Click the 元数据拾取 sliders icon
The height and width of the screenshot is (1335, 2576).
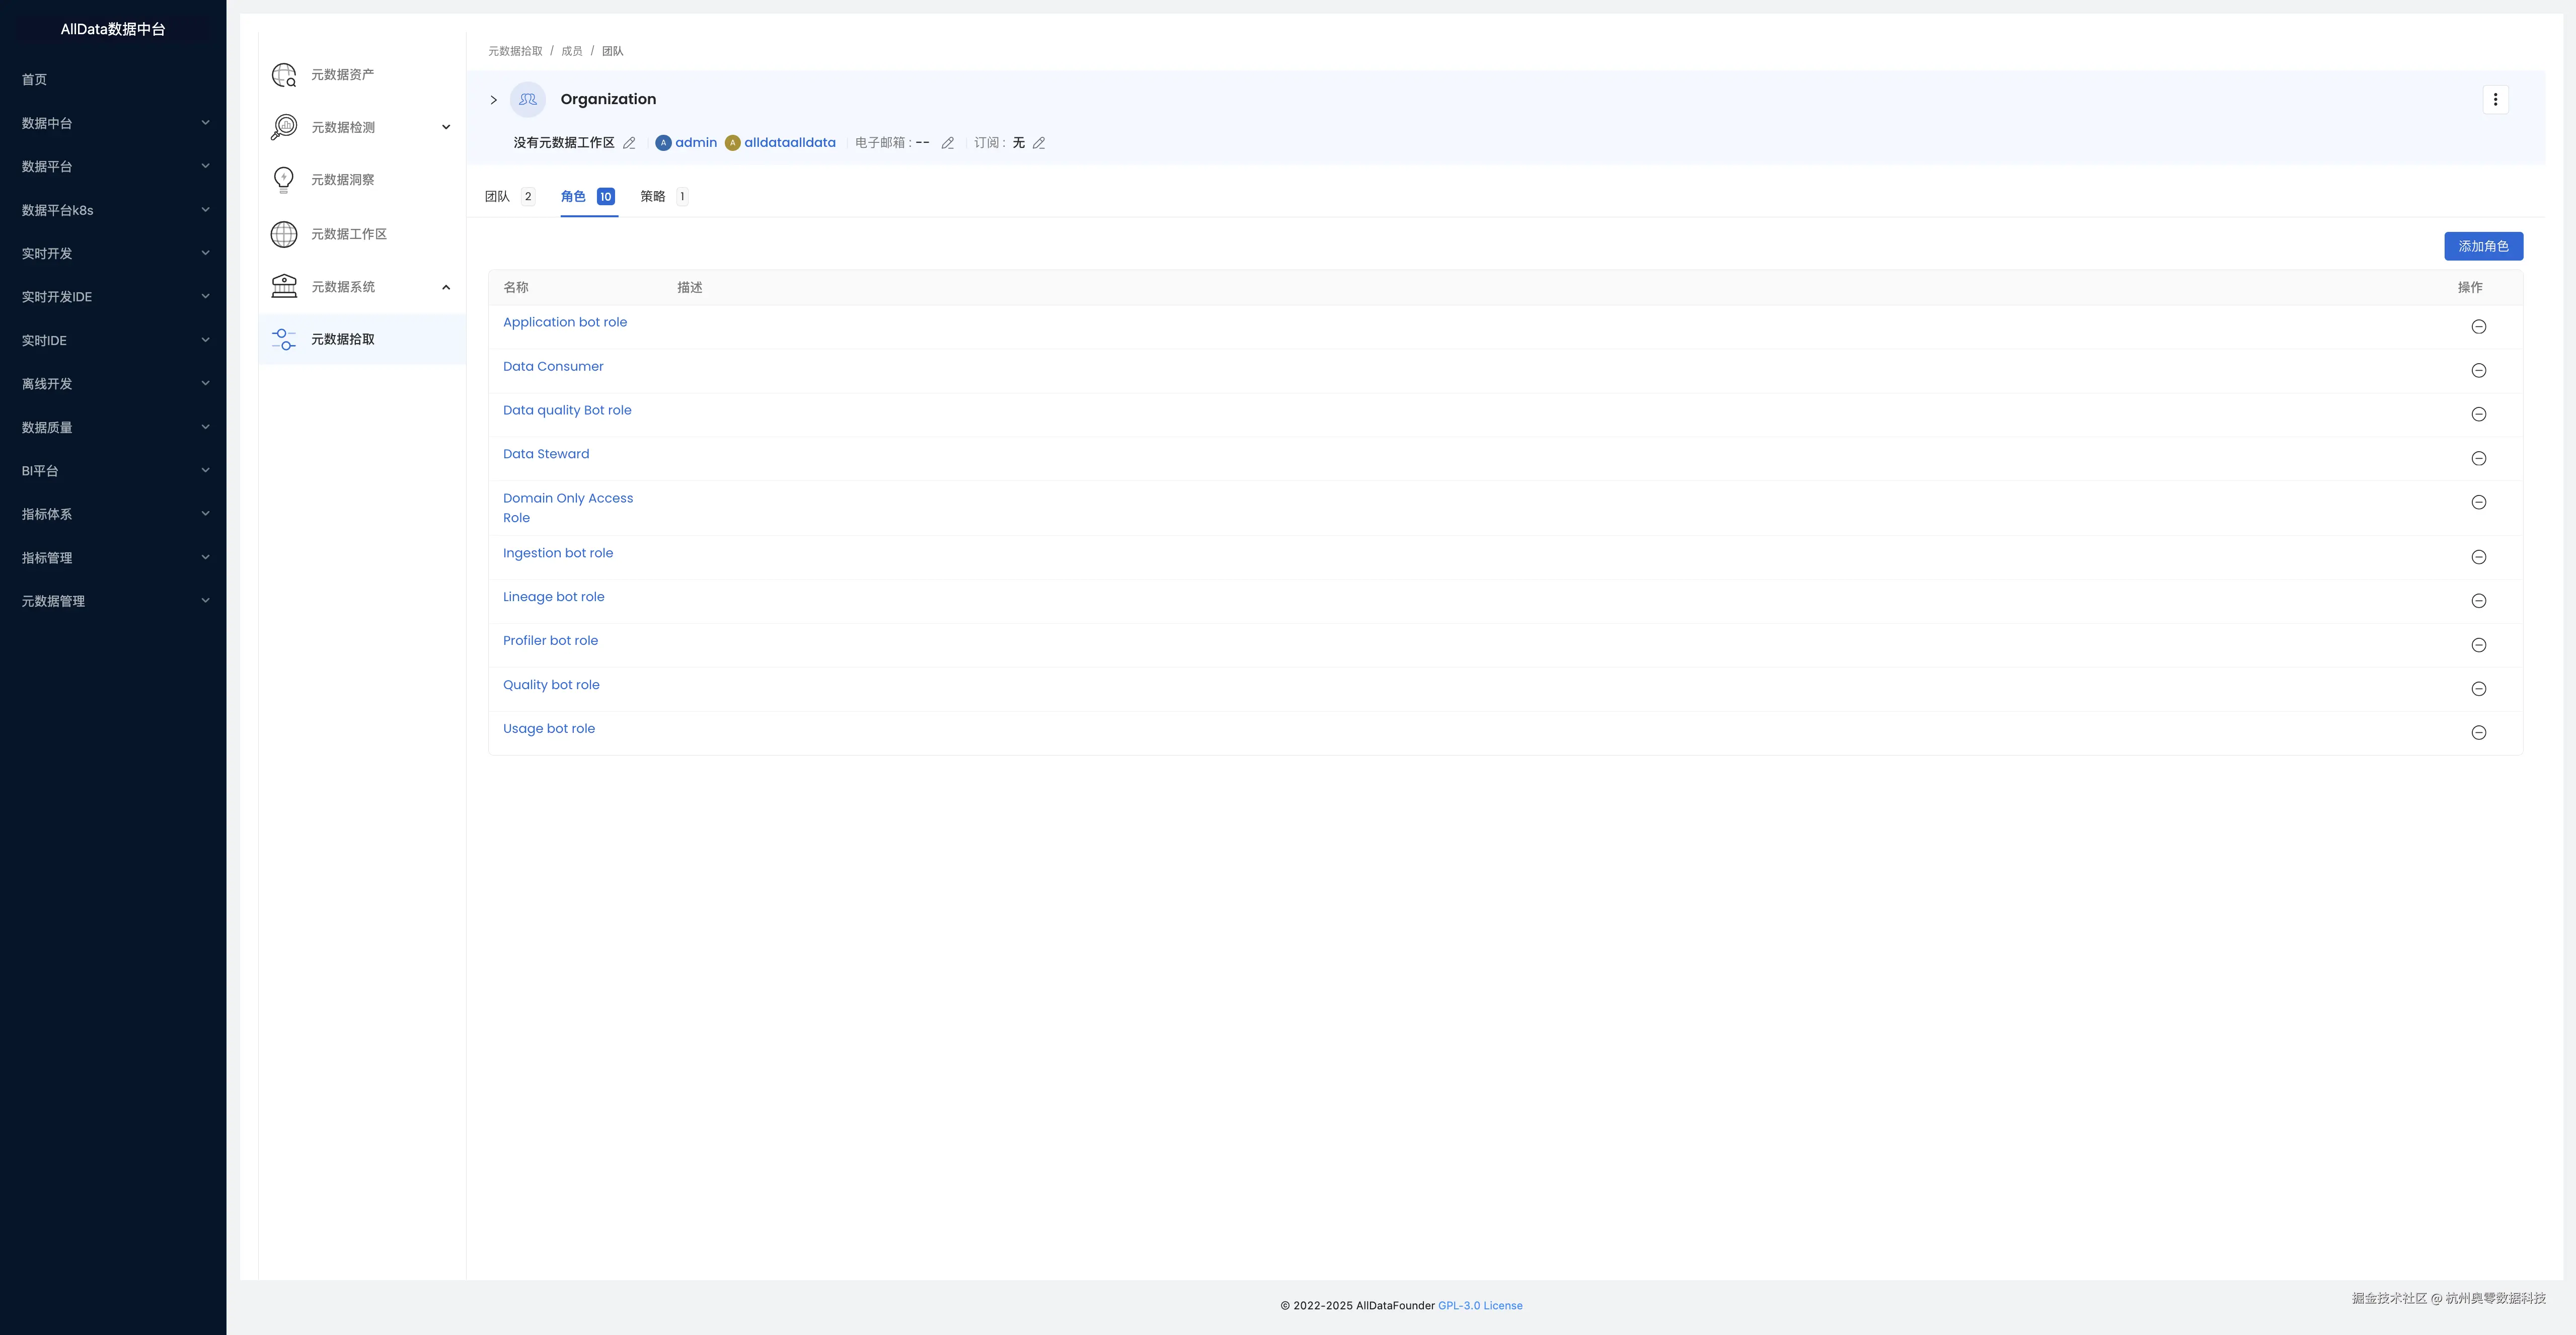(284, 340)
